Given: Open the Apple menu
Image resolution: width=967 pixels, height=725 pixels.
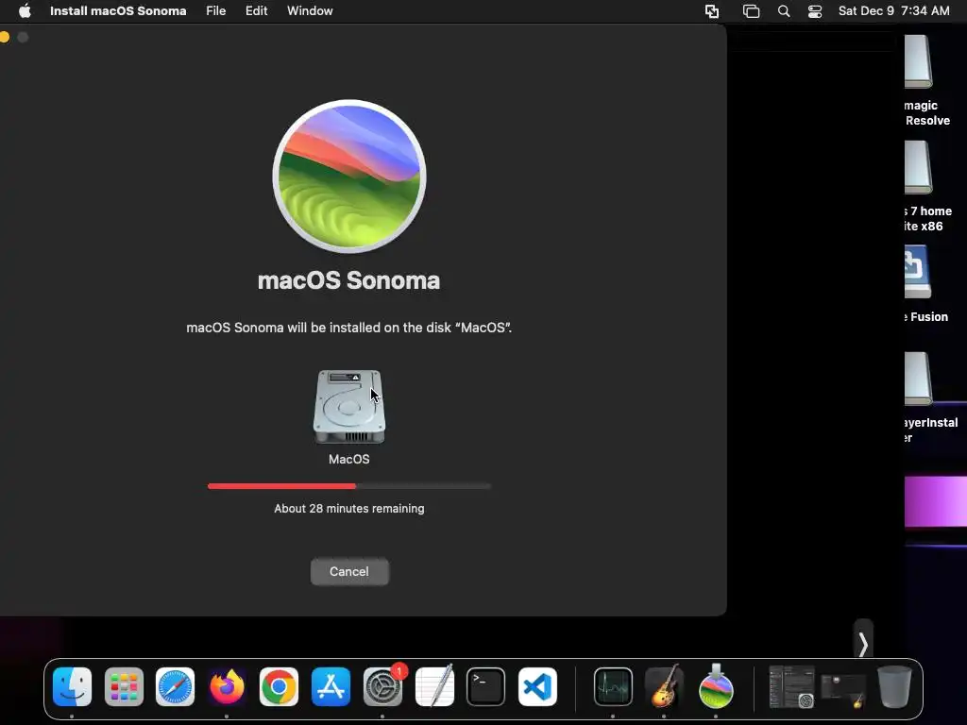Looking at the screenshot, I should [x=25, y=11].
